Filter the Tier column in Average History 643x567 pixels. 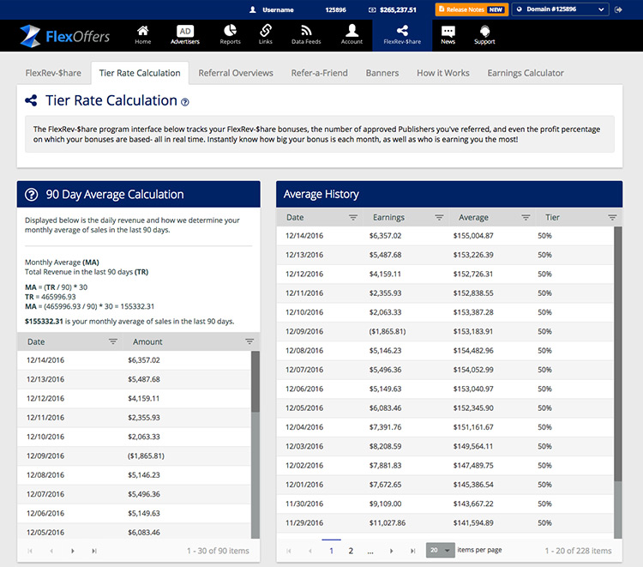click(612, 217)
